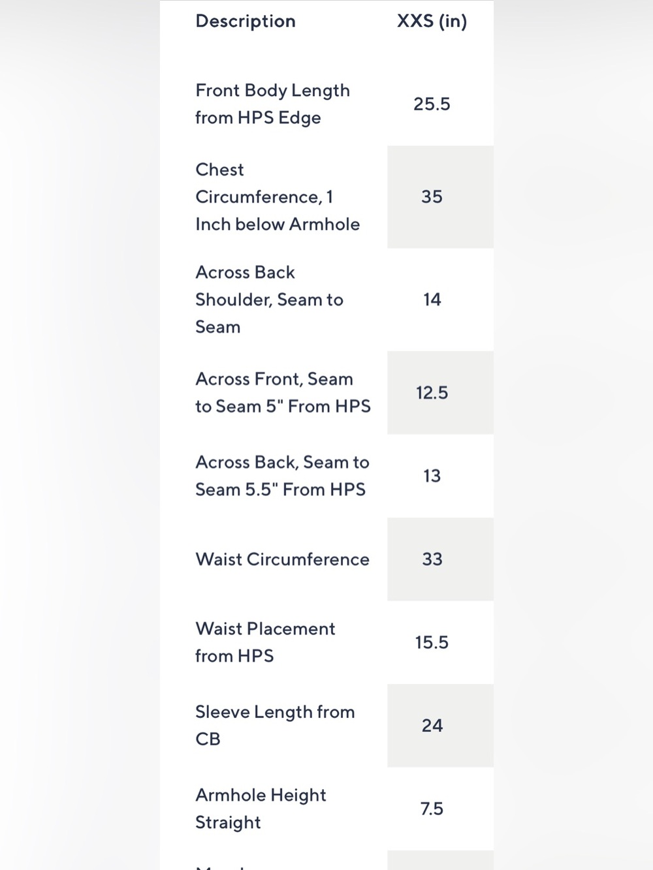Click the shoulder value 14

tap(432, 300)
